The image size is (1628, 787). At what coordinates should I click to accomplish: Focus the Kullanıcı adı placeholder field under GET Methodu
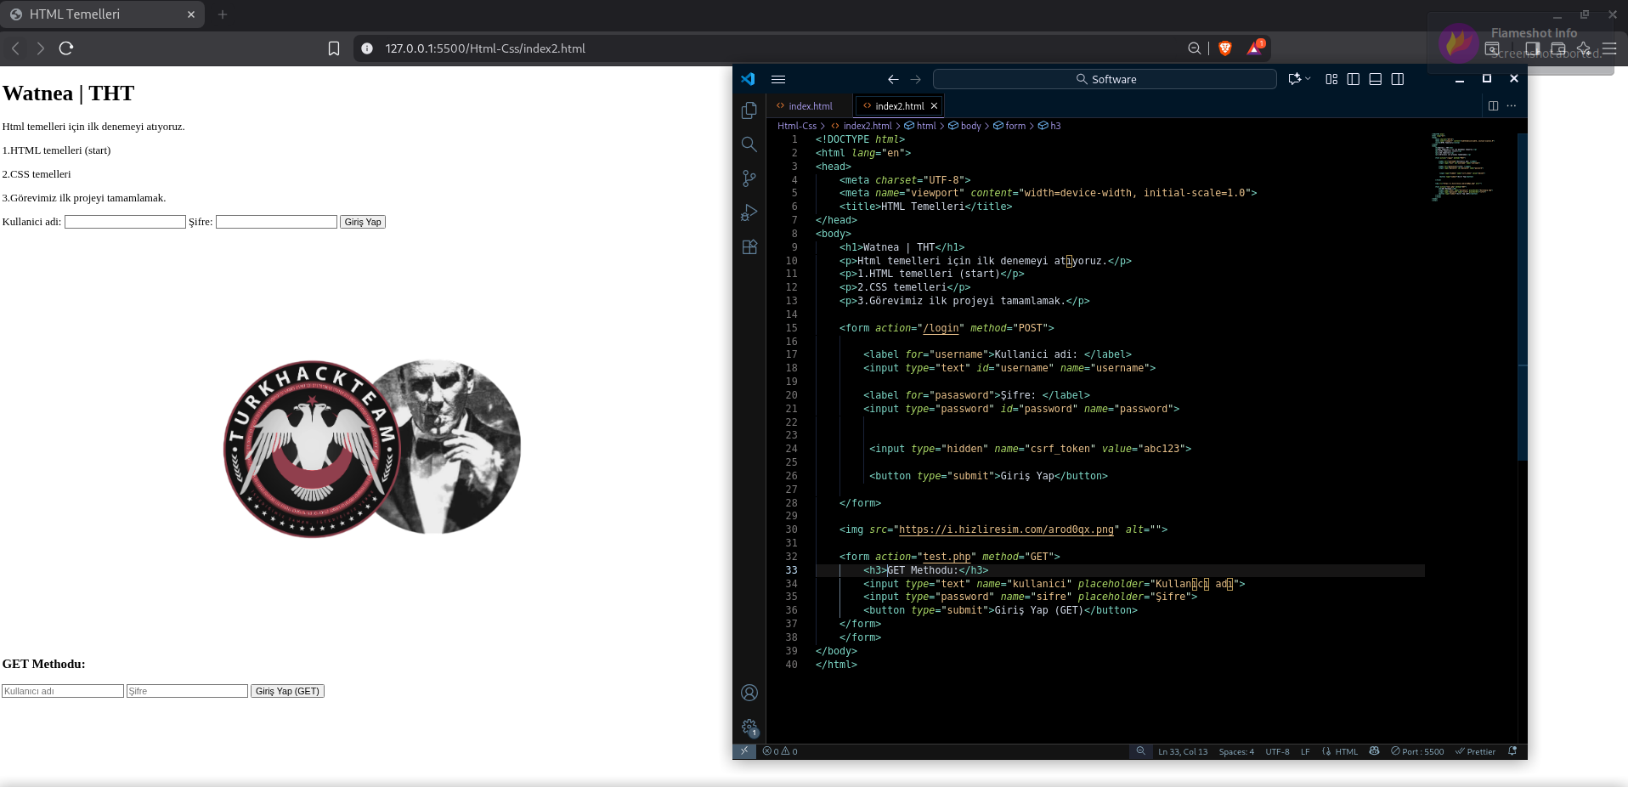pyautogui.click(x=63, y=691)
